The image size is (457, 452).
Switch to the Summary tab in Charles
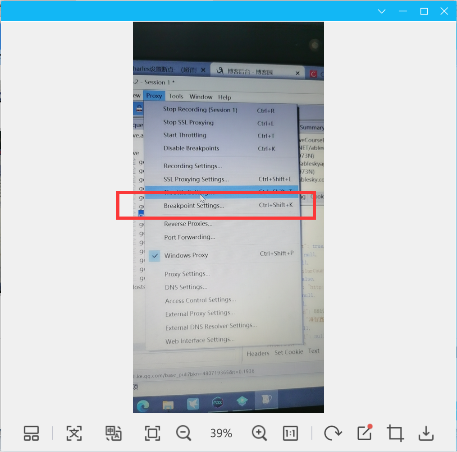[311, 128]
